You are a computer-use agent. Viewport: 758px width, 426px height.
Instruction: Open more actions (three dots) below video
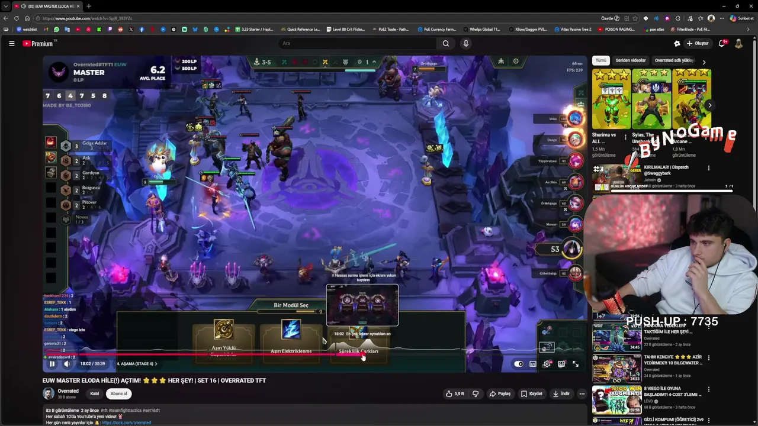[582, 393]
